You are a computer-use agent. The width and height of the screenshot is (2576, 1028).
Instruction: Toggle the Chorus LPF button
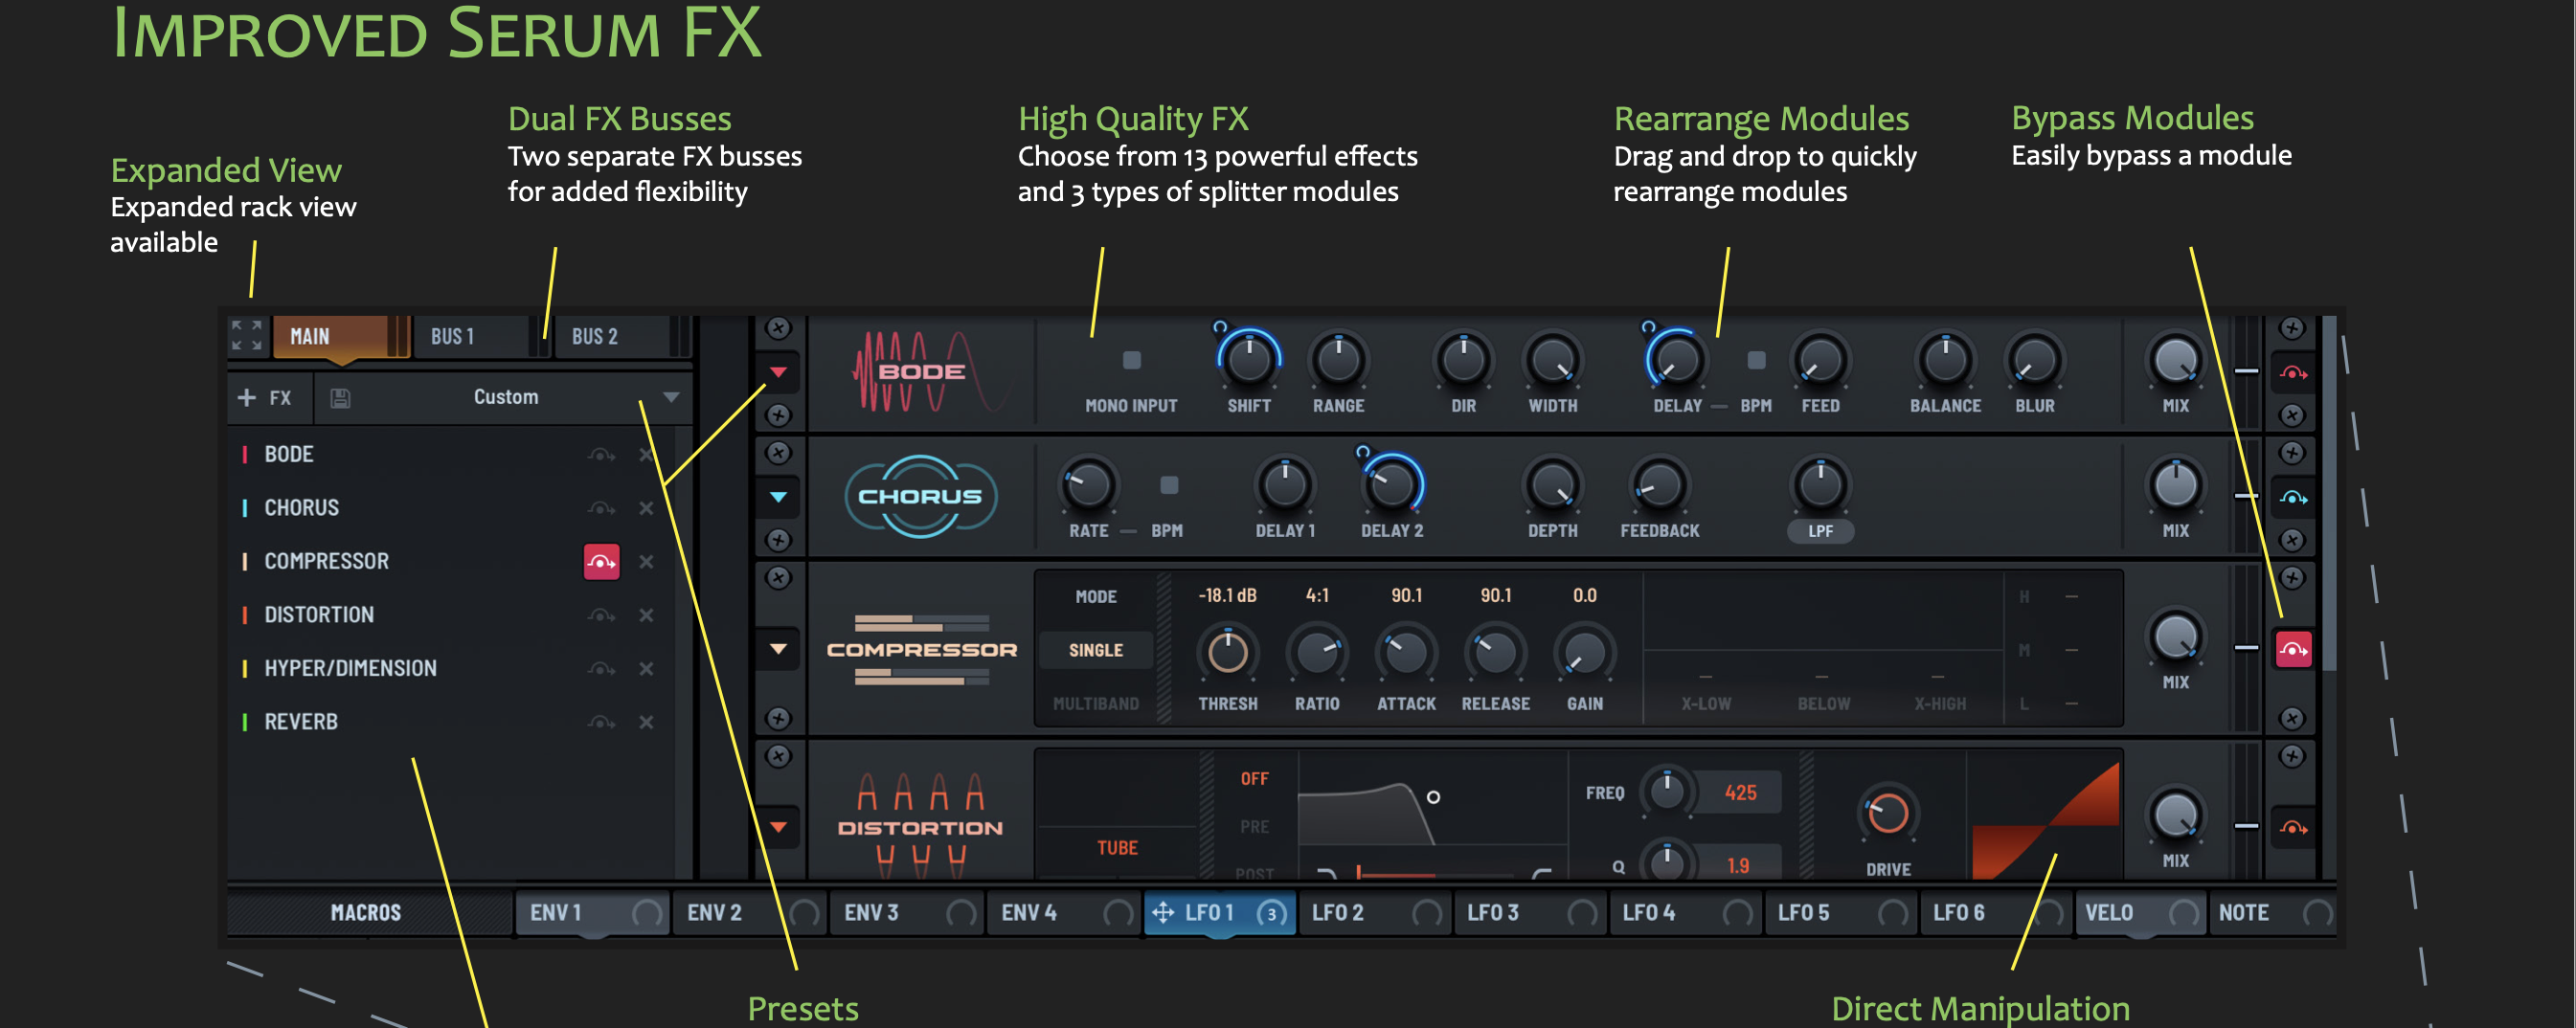1820,531
